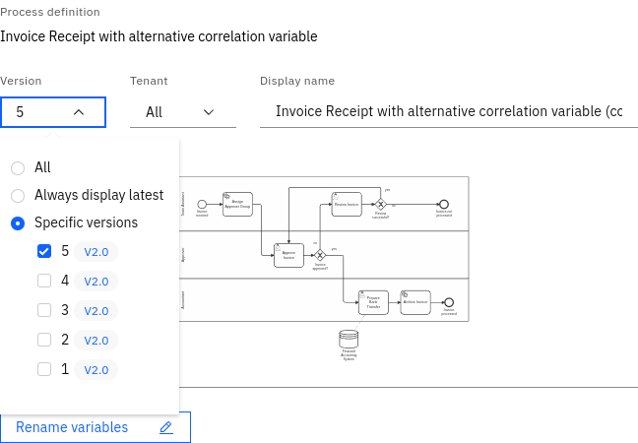Screen dimensions: 638x443
Task: Click the Invoice not processed end event
Action: point(444,205)
